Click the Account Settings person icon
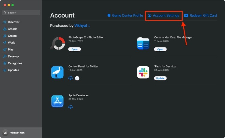 pos(149,16)
